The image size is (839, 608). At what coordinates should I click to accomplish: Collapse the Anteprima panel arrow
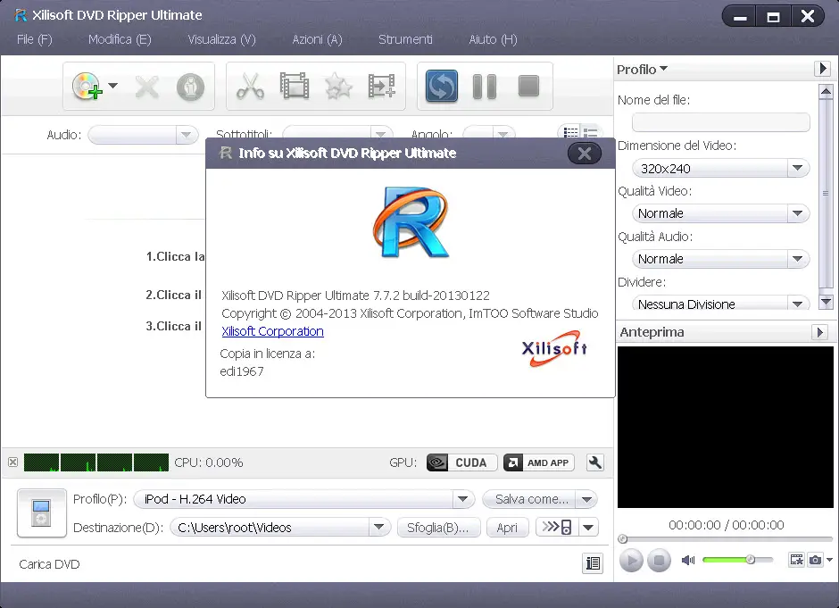819,332
